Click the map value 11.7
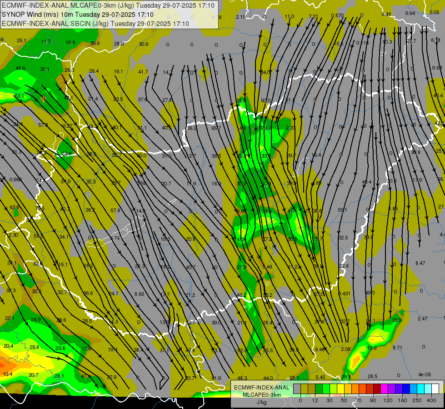The image size is (445, 409). (46, 41)
